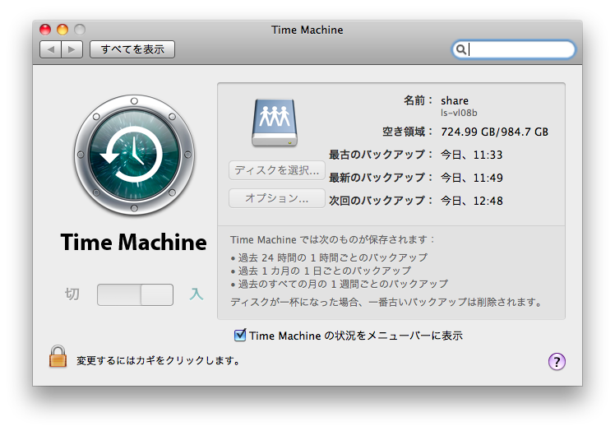Click latest backup time 今日、11:49
The image size is (615, 431).
point(471,178)
